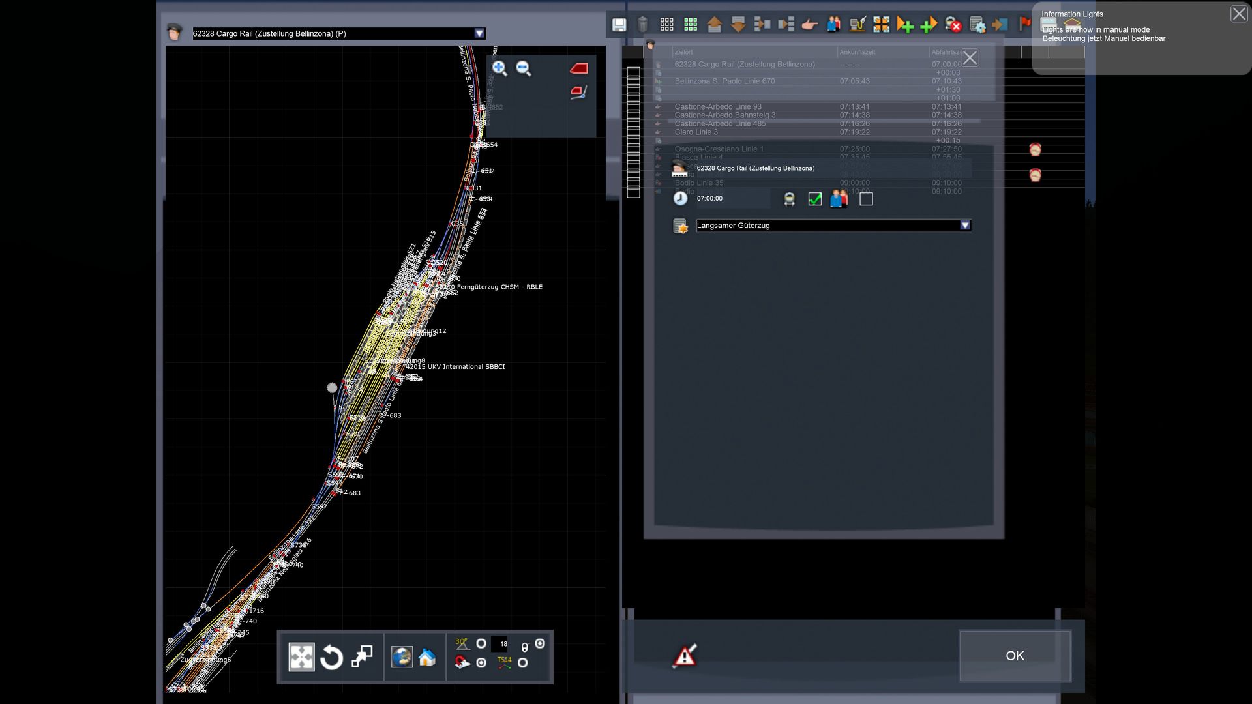This screenshot has height=704, width=1252.
Task: Check the empty checkbox beside passengers icon
Action: tap(866, 199)
